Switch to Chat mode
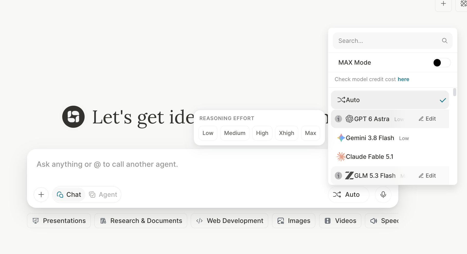 click(69, 194)
